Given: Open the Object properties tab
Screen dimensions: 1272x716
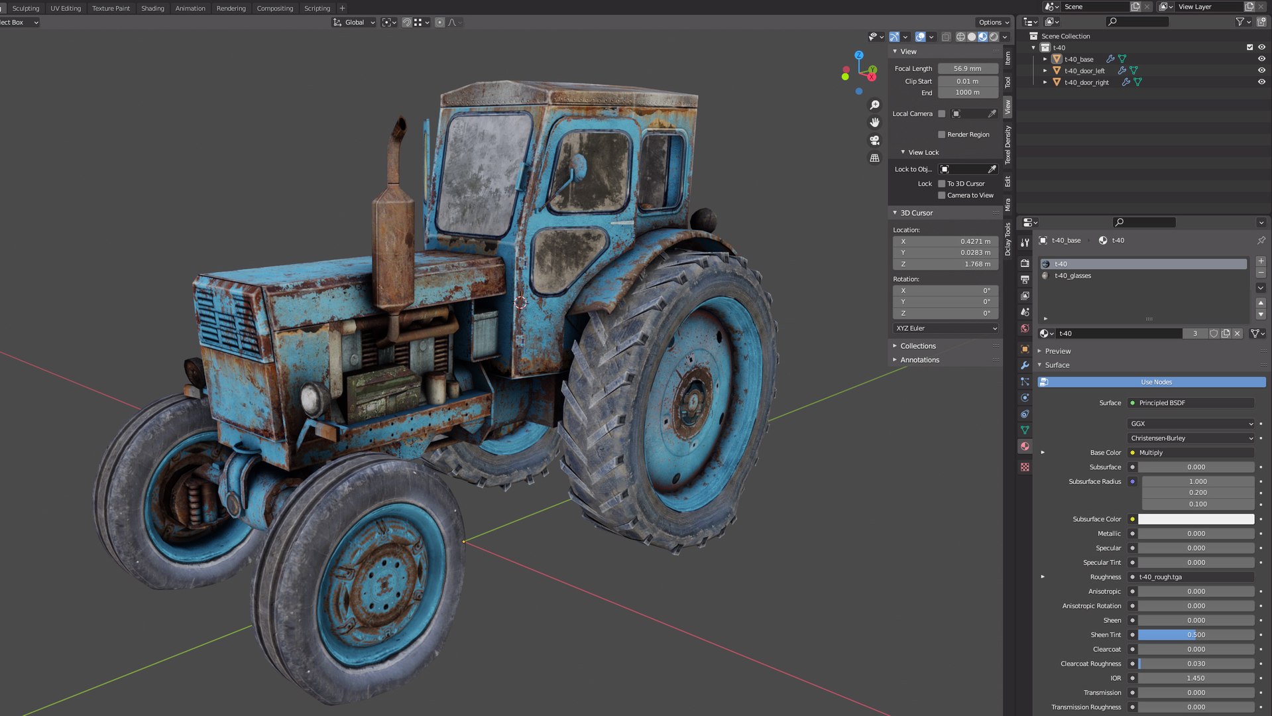Looking at the screenshot, I should (1025, 349).
